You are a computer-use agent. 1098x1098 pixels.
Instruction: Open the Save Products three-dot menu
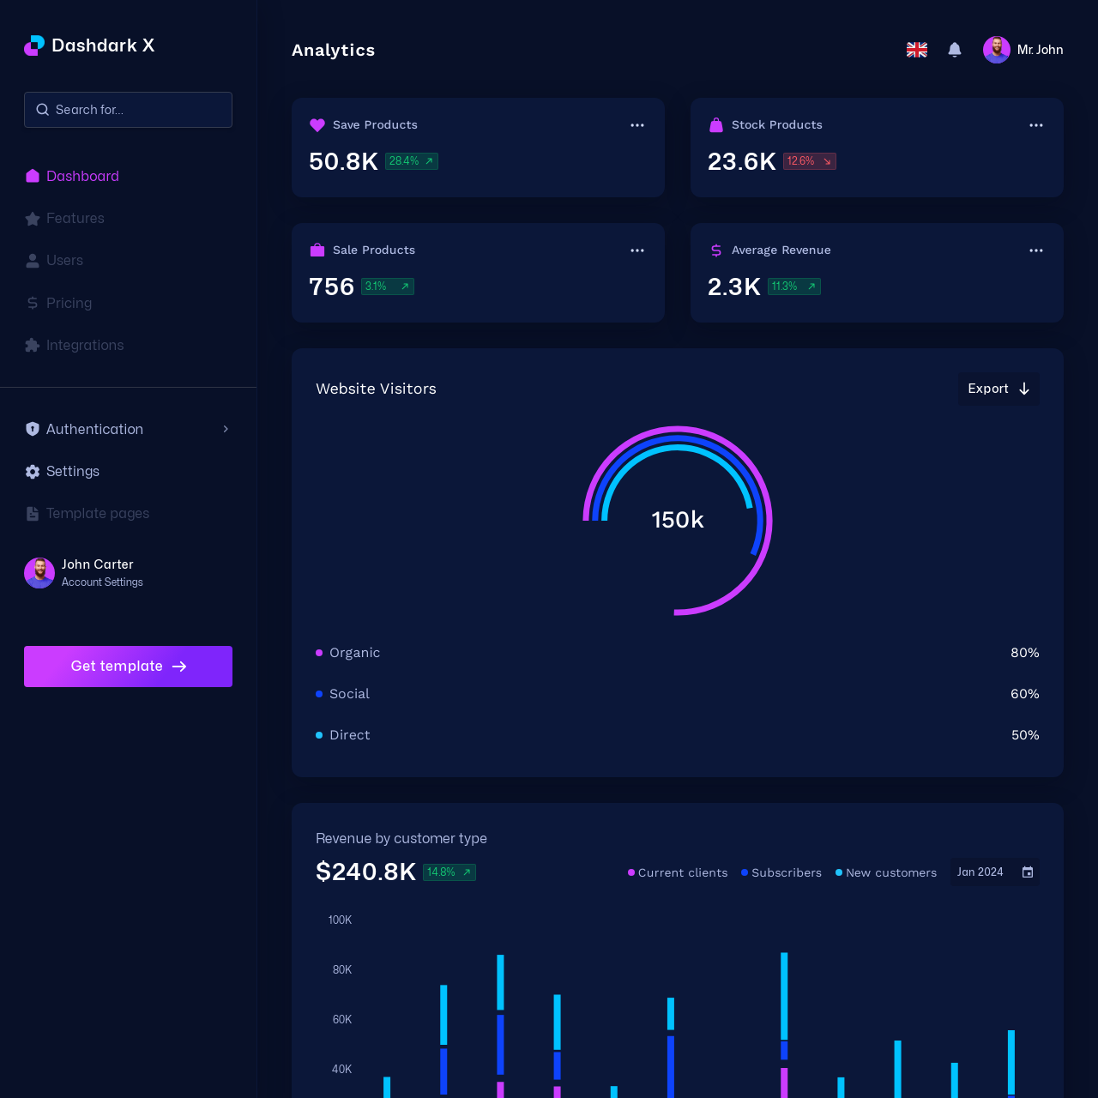[x=637, y=125]
